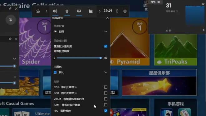The height and width of the screenshot is (116, 206).
Task: Open the TriPeaks solitaire game tile
Action: (176, 50)
